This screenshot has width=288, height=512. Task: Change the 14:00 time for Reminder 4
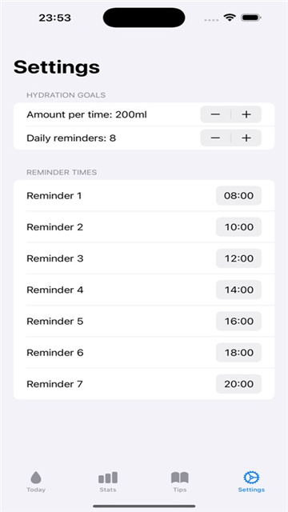(x=238, y=290)
